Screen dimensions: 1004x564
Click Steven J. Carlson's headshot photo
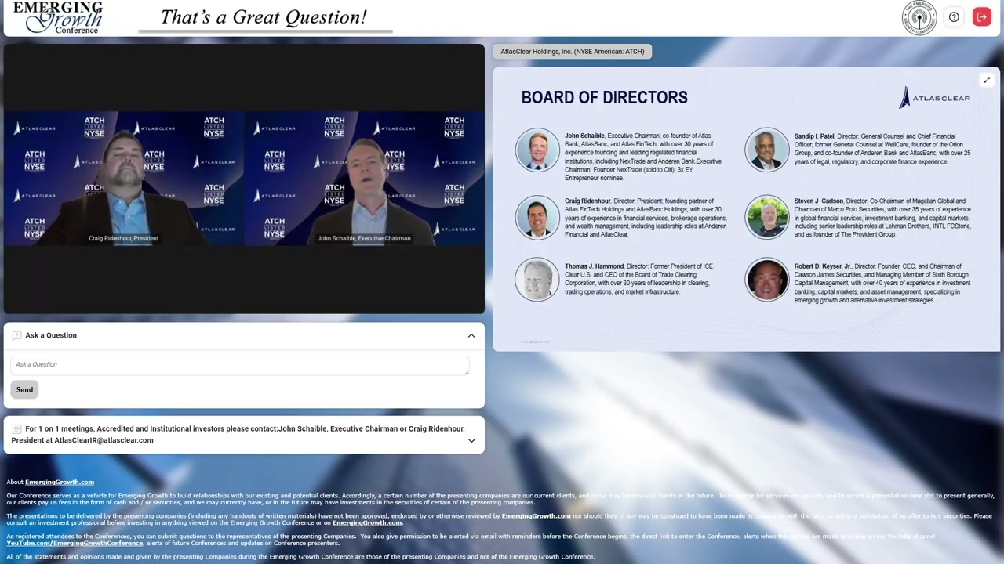tap(767, 216)
